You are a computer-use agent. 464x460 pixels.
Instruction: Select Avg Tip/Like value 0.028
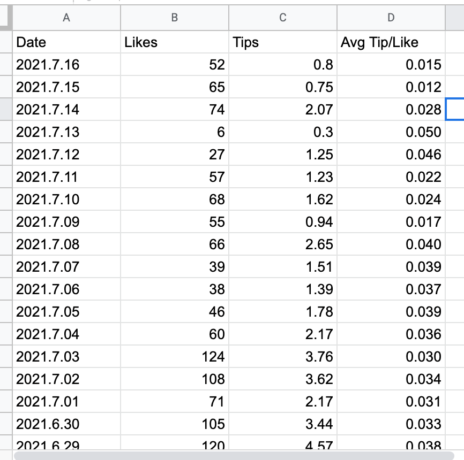coord(391,109)
